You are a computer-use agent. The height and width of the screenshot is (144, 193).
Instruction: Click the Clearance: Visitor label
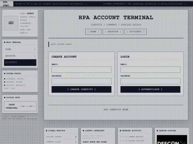coord(25,25)
